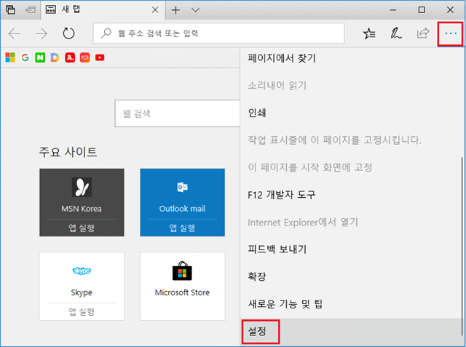This screenshot has height=347, width=466.
Task: Open the Microsoft Store tile
Action: (x=183, y=286)
